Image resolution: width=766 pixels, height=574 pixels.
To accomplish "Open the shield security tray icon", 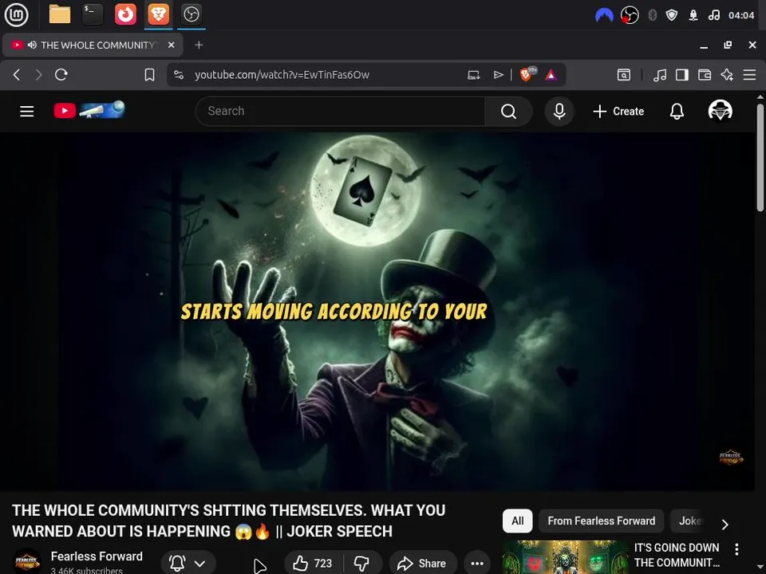I will pos(672,16).
